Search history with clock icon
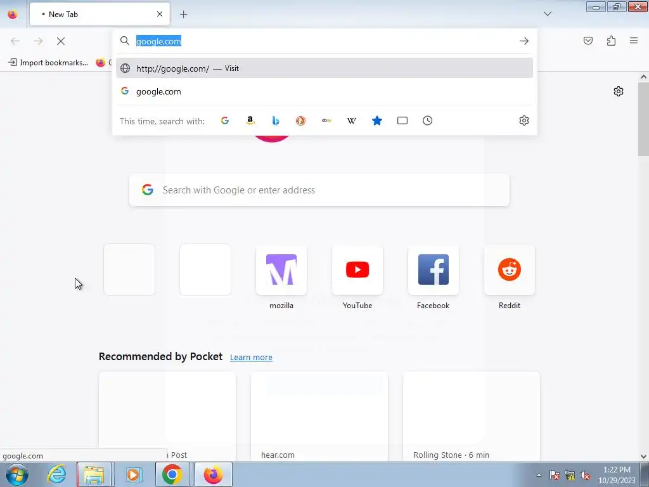649x487 pixels. [428, 120]
